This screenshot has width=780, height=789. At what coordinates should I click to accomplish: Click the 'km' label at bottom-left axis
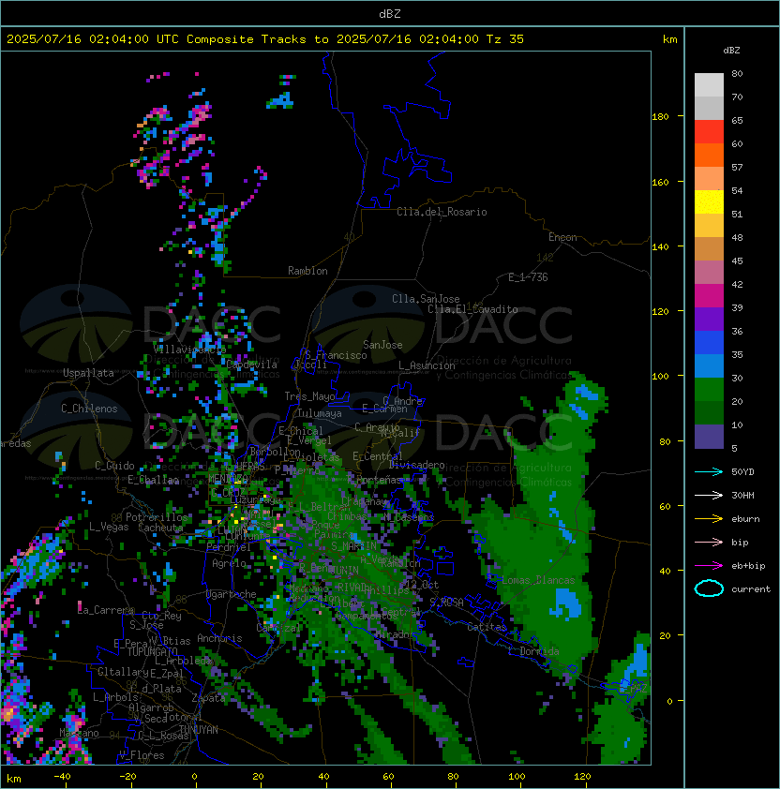[14, 779]
